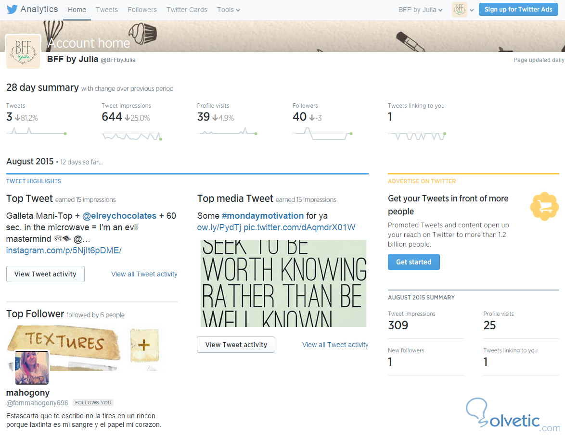Go to the Tweets tab

(107, 10)
